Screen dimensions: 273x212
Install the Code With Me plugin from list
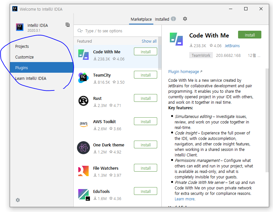pos(146,52)
